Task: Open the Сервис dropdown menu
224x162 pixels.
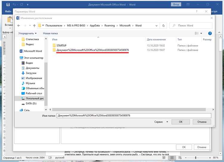Action: [161, 122]
